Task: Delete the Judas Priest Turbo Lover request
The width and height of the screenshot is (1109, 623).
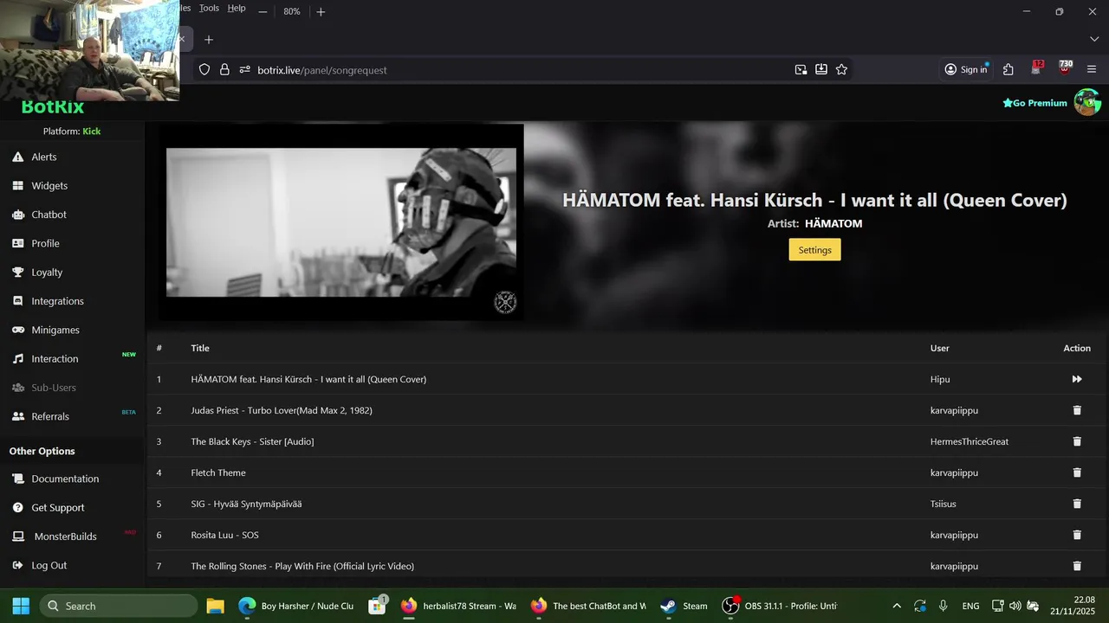Action: pyautogui.click(x=1077, y=410)
